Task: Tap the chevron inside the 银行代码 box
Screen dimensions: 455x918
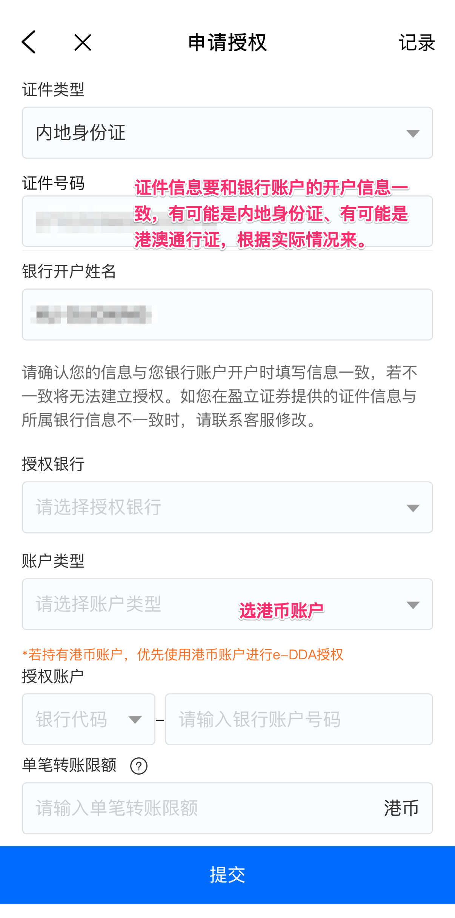Action: pyautogui.click(x=136, y=718)
